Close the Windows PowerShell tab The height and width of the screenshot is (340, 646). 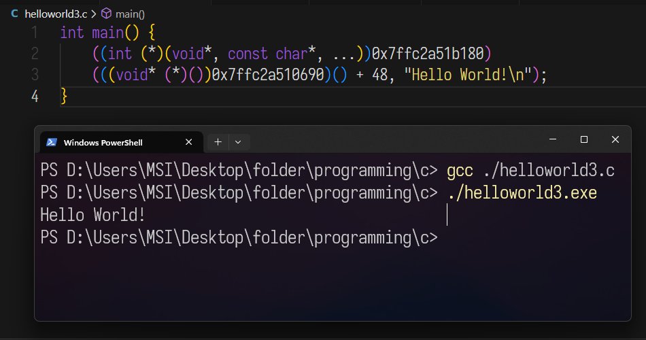pyautogui.click(x=188, y=142)
